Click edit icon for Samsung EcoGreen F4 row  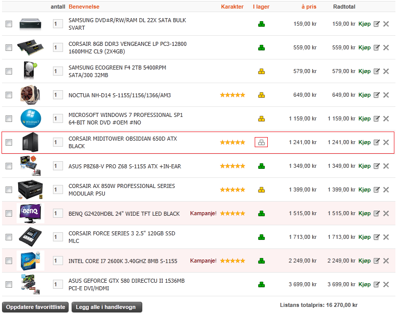pos(376,72)
